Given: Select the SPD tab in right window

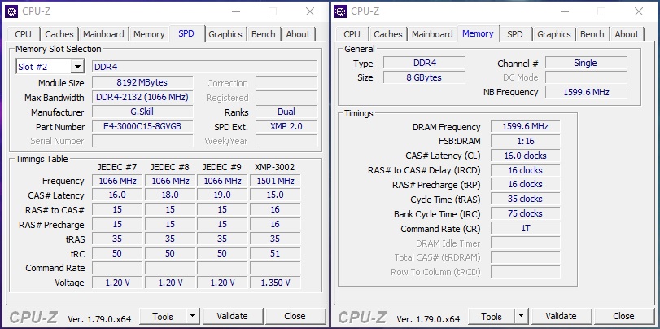Looking at the screenshot, I should (514, 34).
